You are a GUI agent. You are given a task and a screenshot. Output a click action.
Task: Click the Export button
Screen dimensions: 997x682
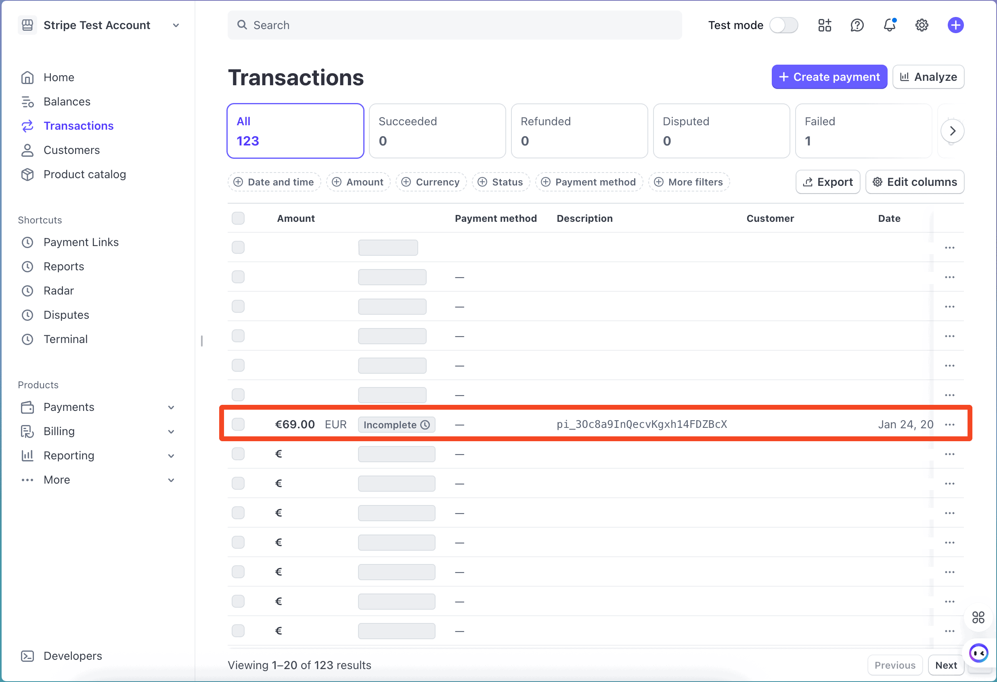(x=827, y=182)
